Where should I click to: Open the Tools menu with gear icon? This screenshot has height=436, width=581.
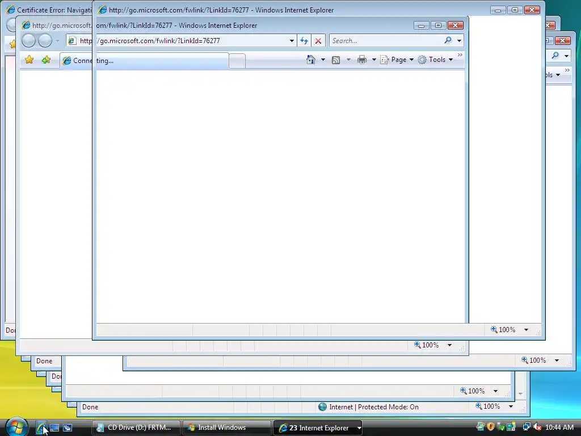[x=435, y=60]
